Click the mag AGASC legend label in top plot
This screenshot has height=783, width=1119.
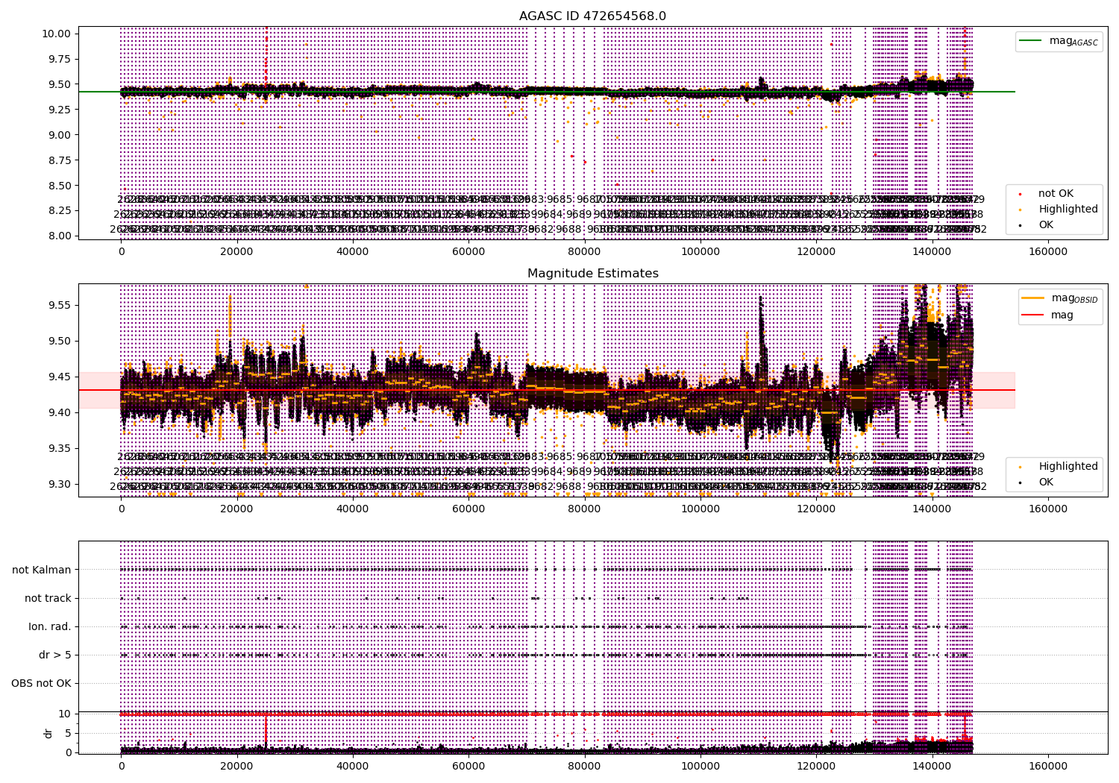pos(1073,41)
